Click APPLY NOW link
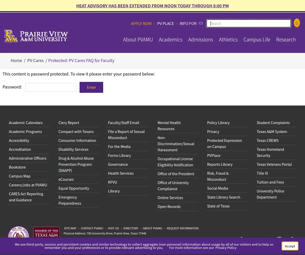The image size is (305, 255). coord(141,23)
